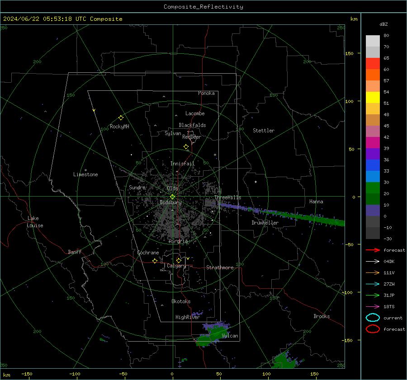Click the Limestone label
Image resolution: width=407 pixels, height=380 pixels.
click(85, 174)
